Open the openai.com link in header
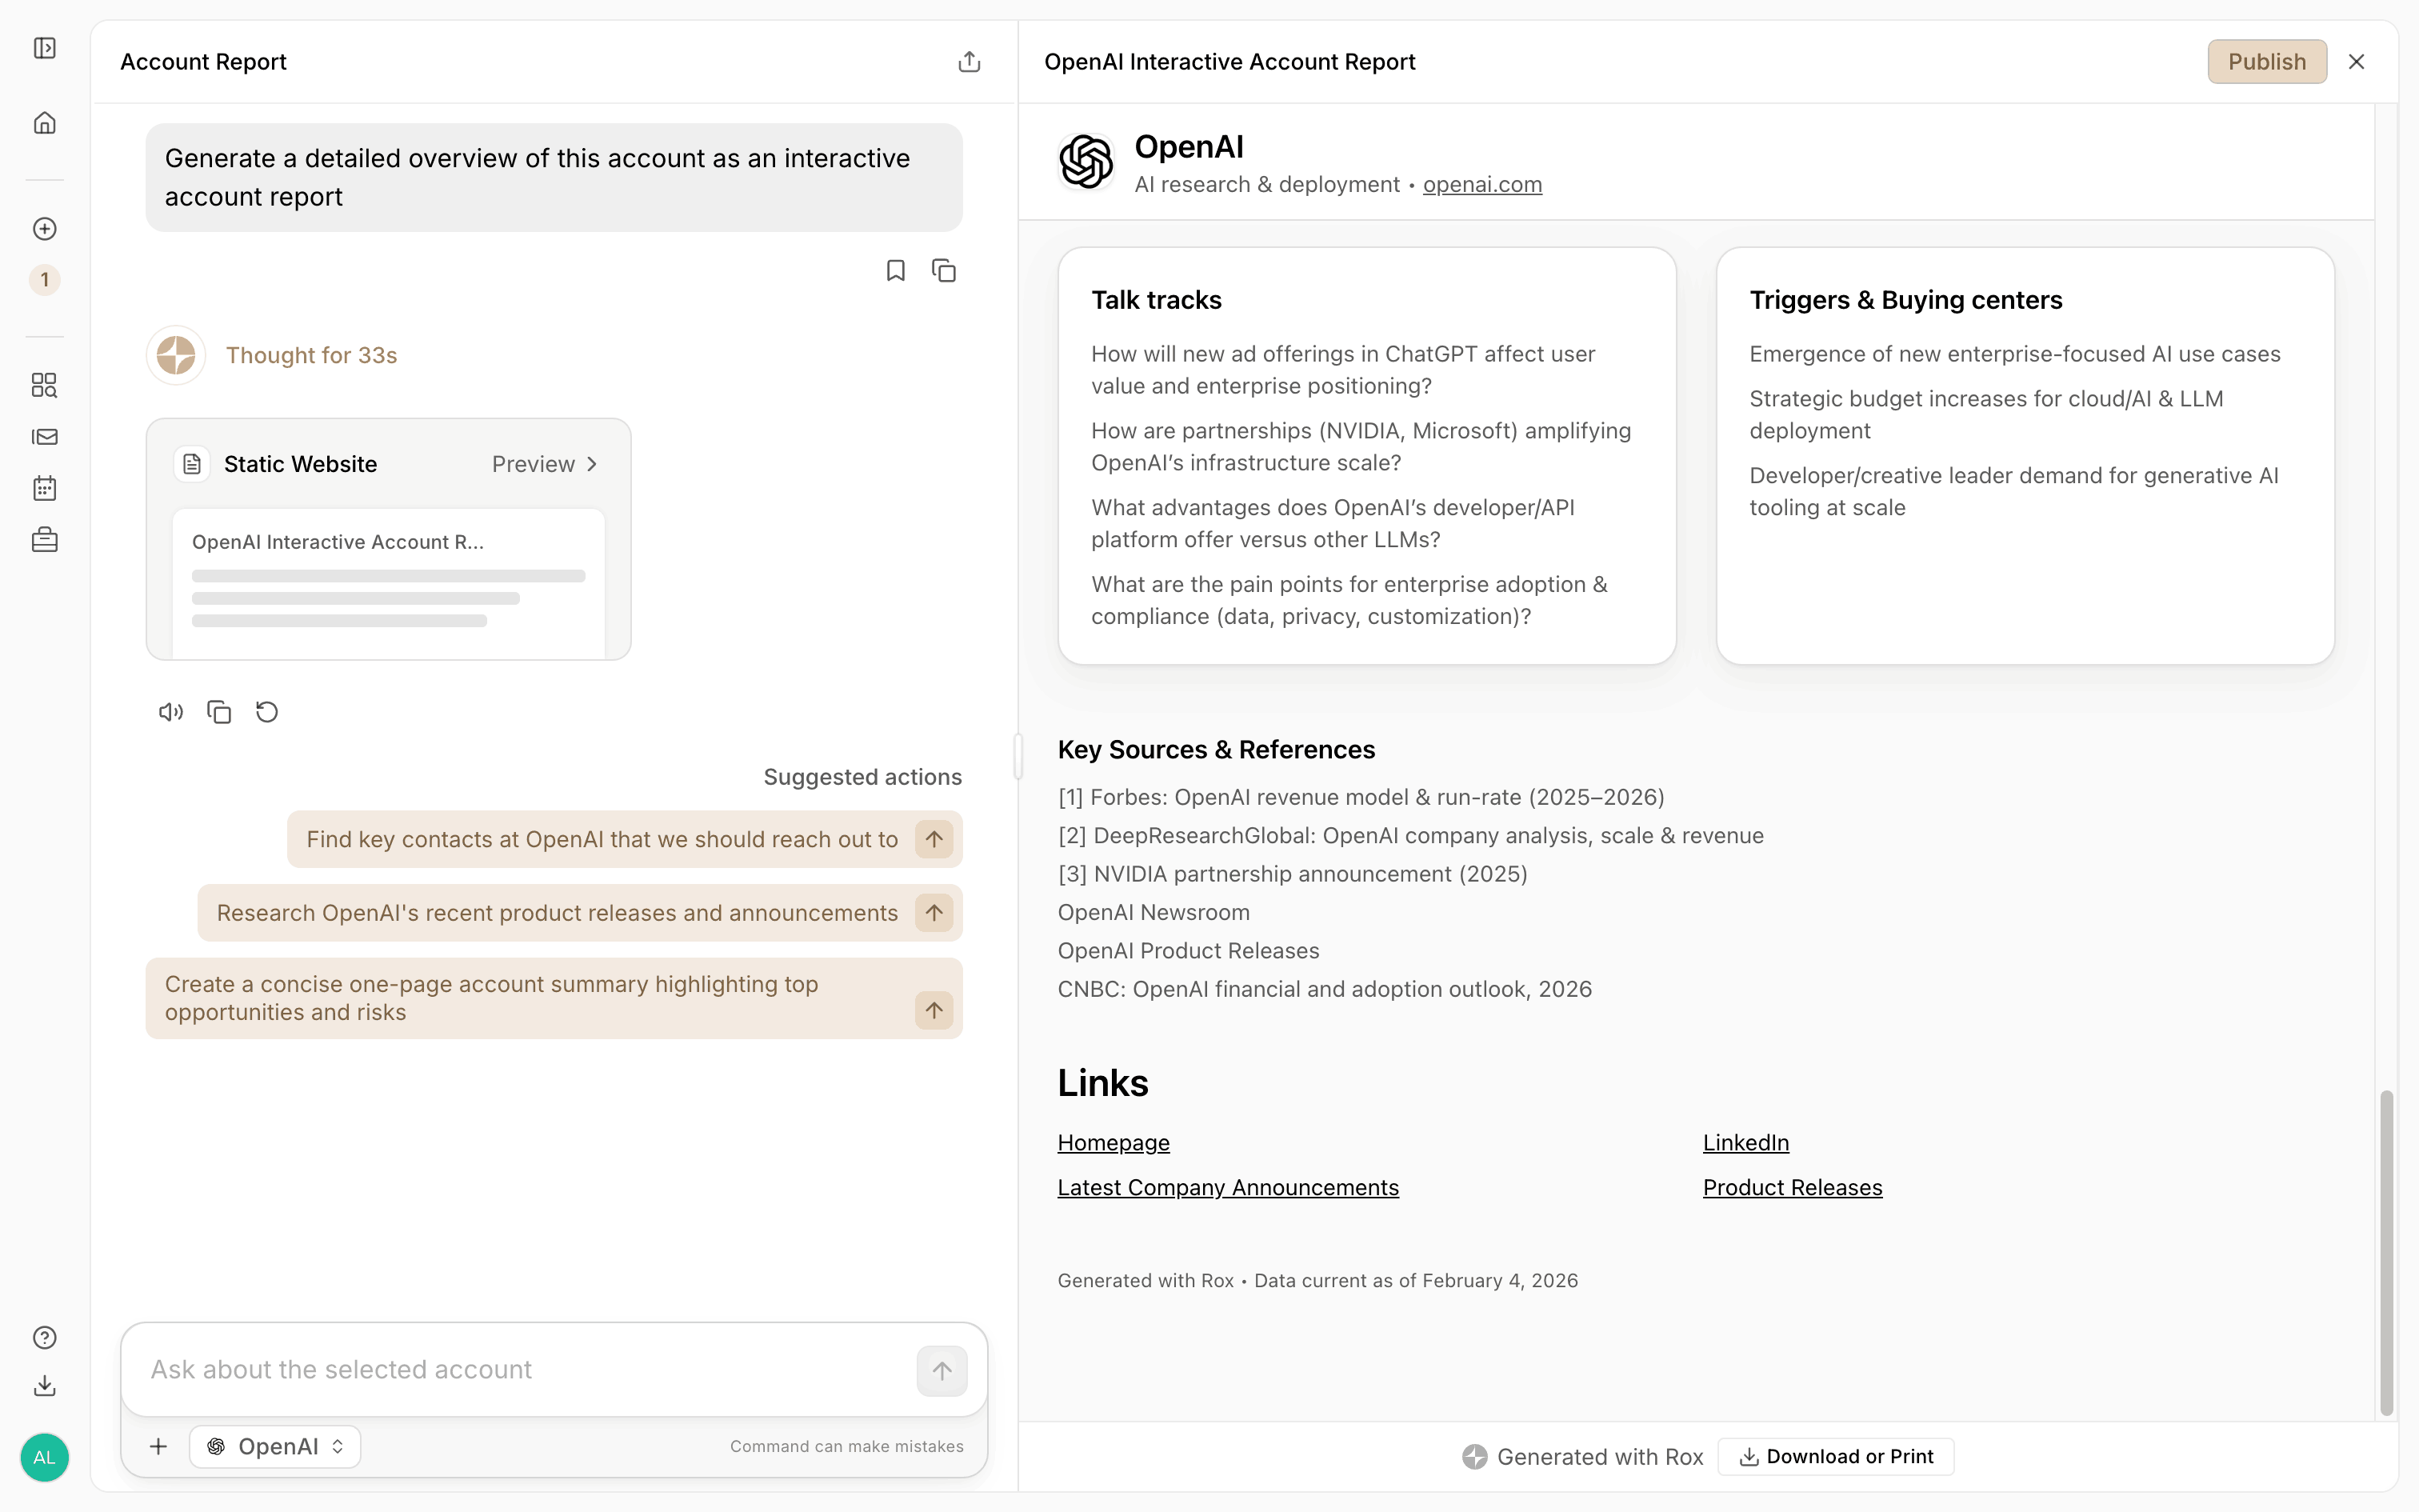 (1481, 185)
